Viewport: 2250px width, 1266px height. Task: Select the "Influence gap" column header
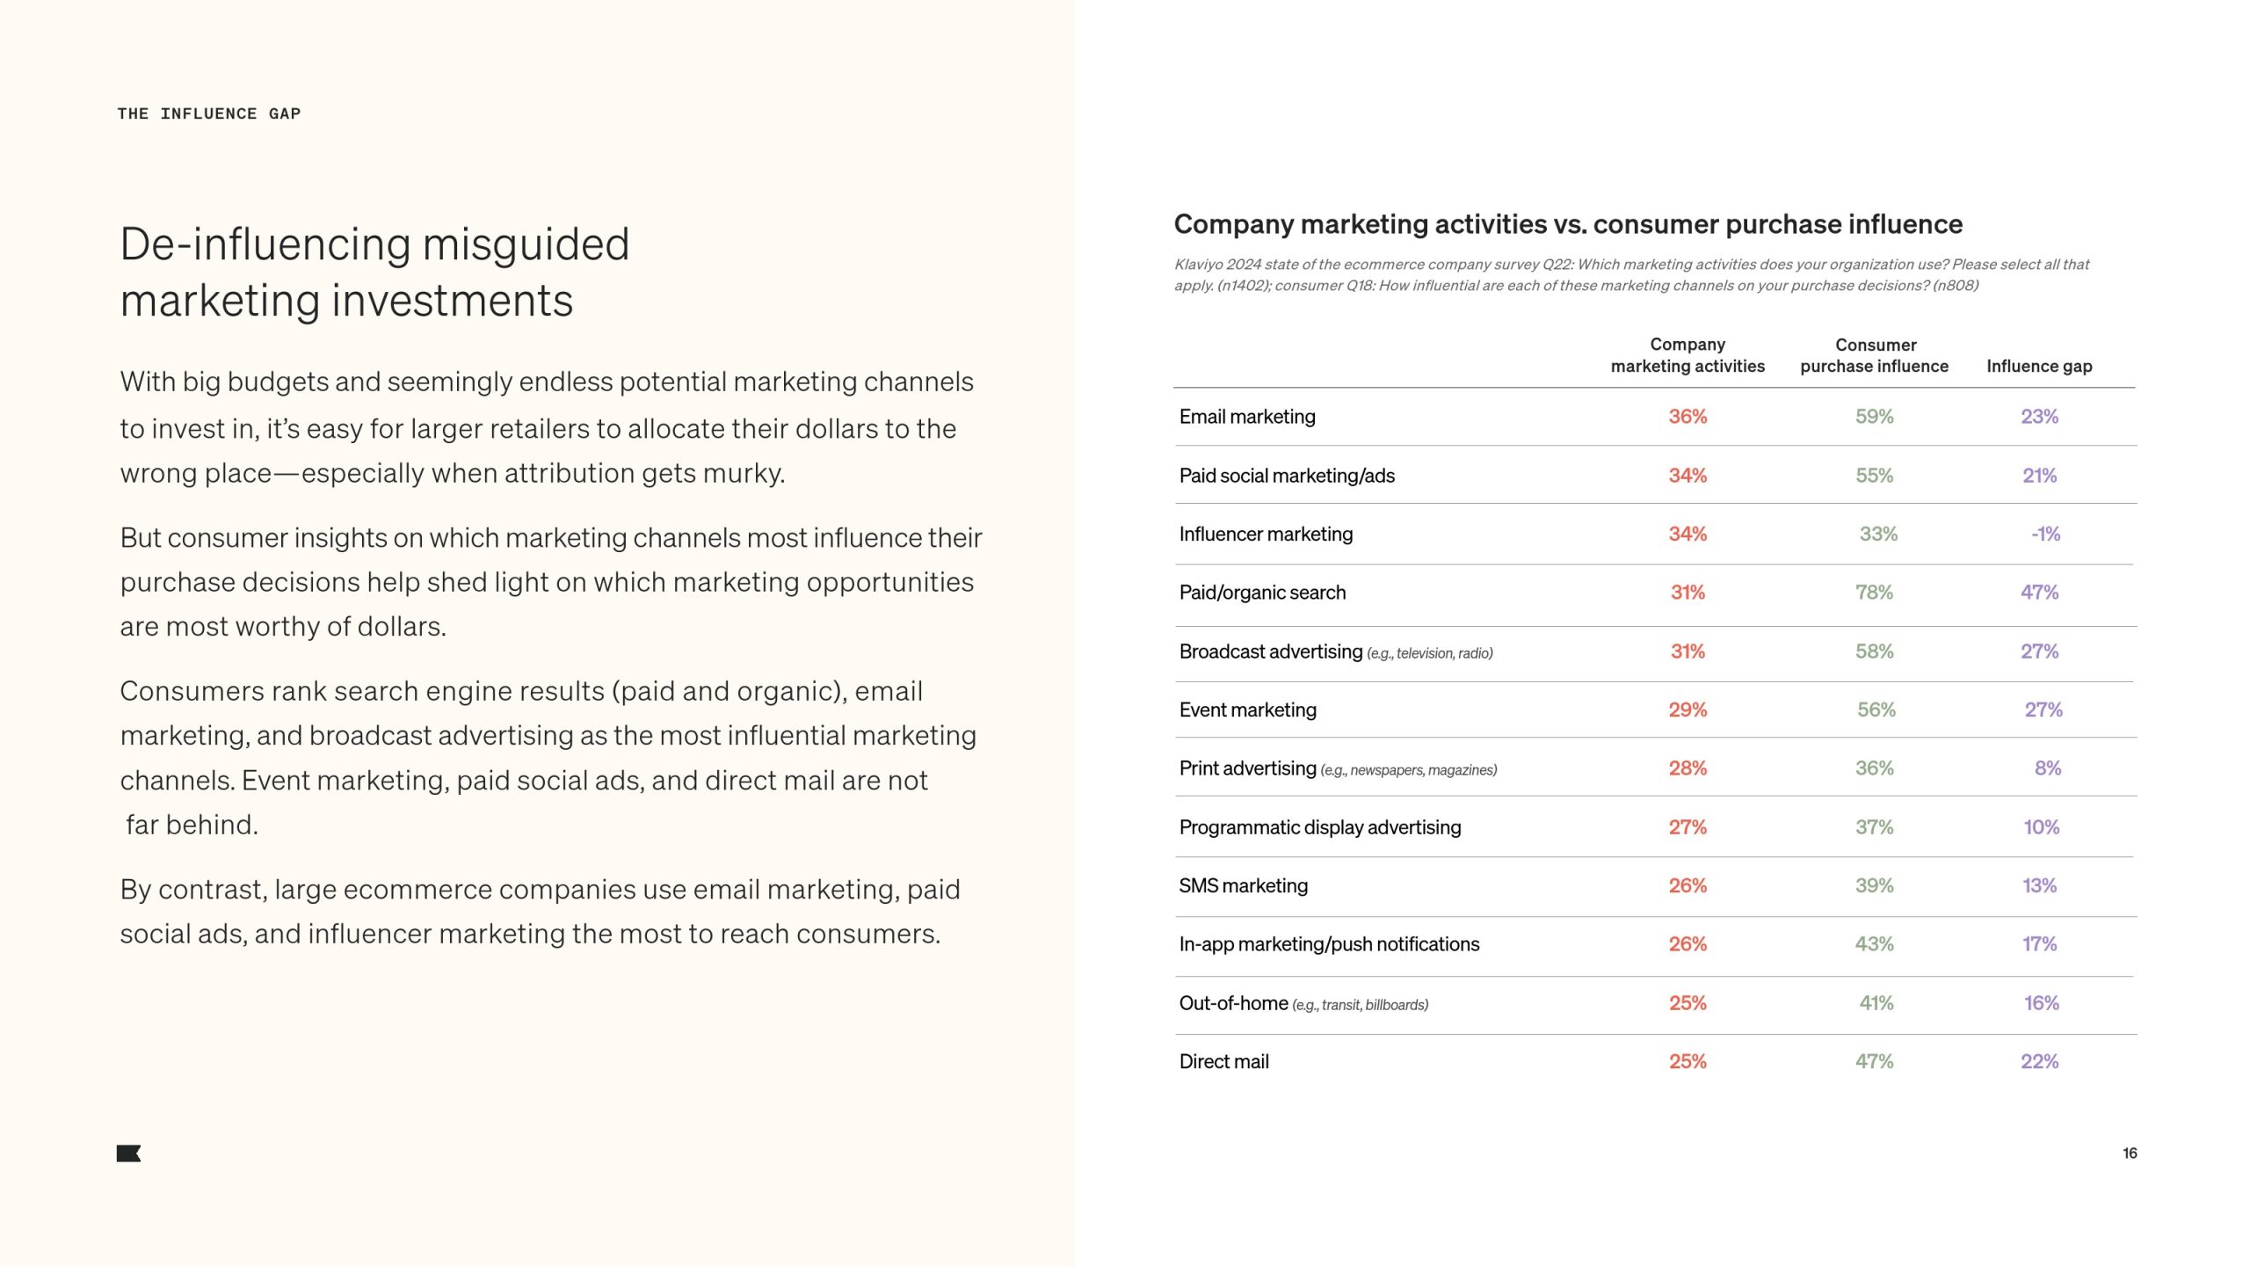tap(2038, 366)
